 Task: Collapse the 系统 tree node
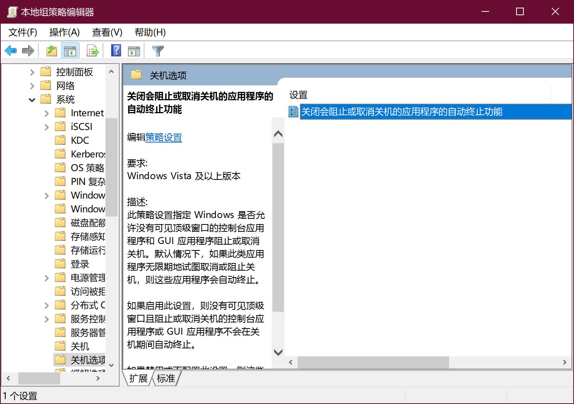pos(32,99)
